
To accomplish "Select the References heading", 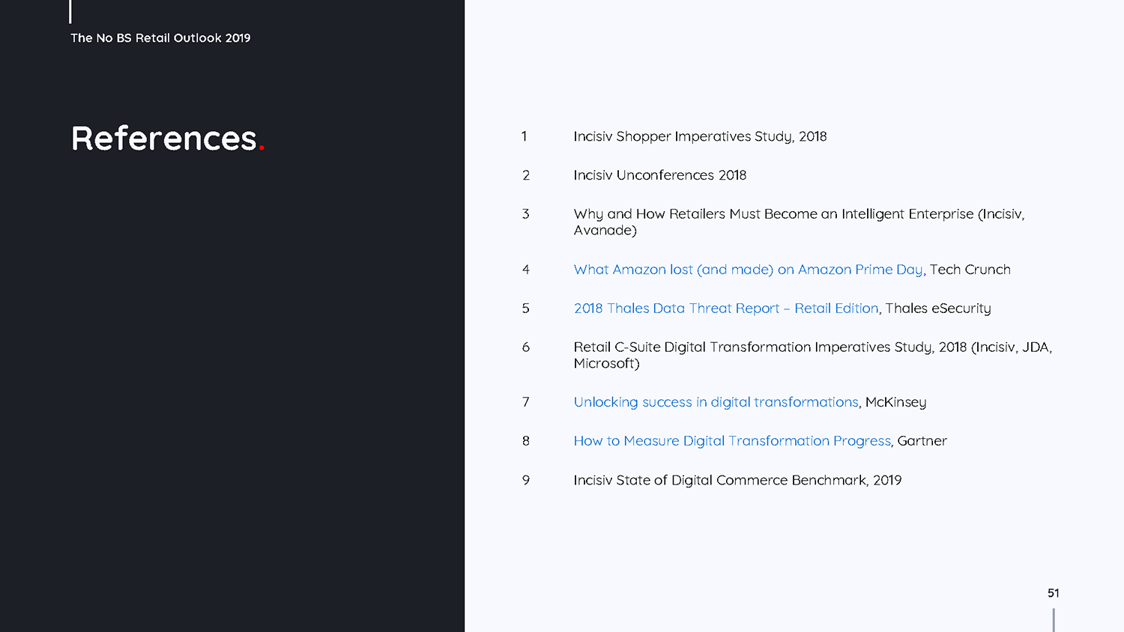I will pos(168,139).
